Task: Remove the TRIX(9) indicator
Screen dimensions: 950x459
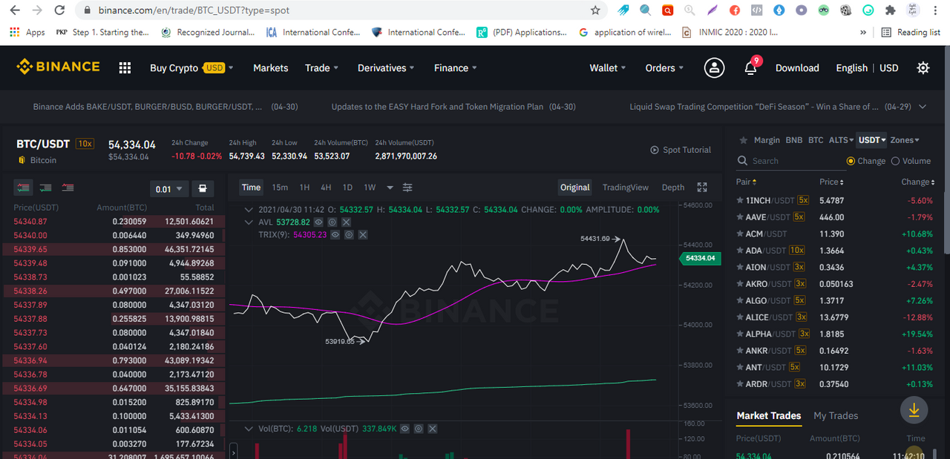Action: coord(363,234)
